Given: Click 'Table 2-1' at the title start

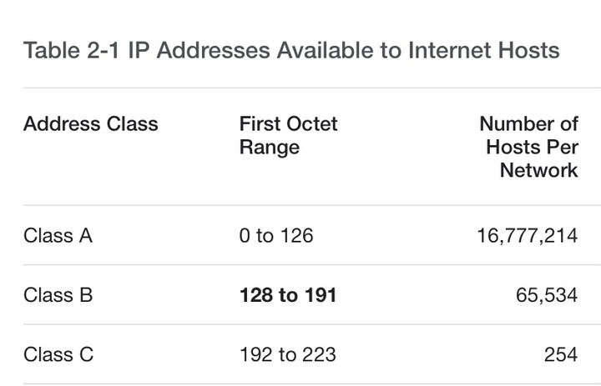Looking at the screenshot, I should 71,50.
